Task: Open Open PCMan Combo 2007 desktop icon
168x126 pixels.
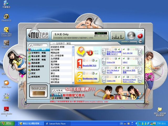Action: pos(6,32)
